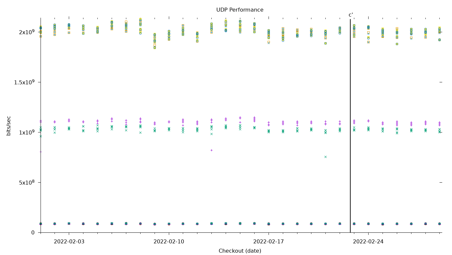This screenshot has width=452, height=255.
Task: Click the 5x10^8 y-axis label
Action: [x=27, y=182]
